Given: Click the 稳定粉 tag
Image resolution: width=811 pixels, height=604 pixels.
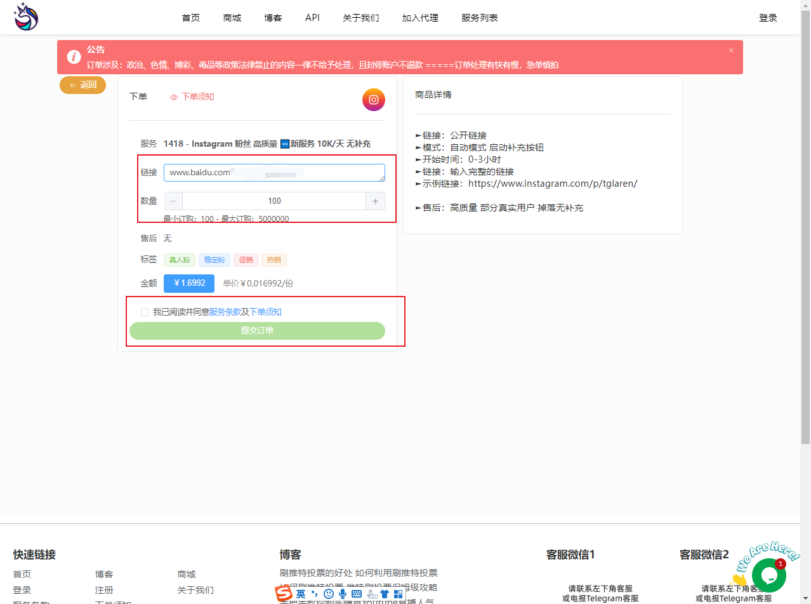Looking at the screenshot, I should coord(214,260).
